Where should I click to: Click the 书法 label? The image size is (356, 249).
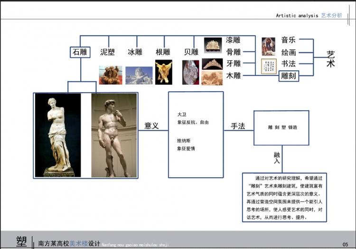pyautogui.click(x=288, y=63)
